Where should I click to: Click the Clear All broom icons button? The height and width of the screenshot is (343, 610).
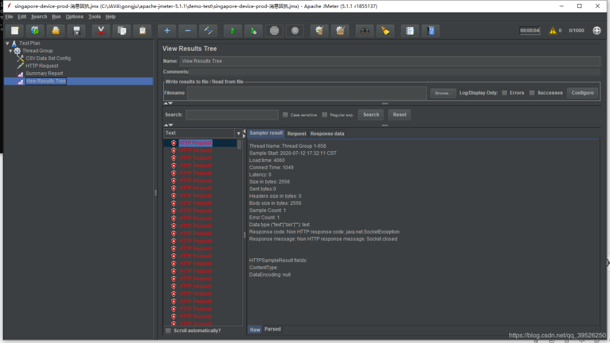(x=339, y=30)
